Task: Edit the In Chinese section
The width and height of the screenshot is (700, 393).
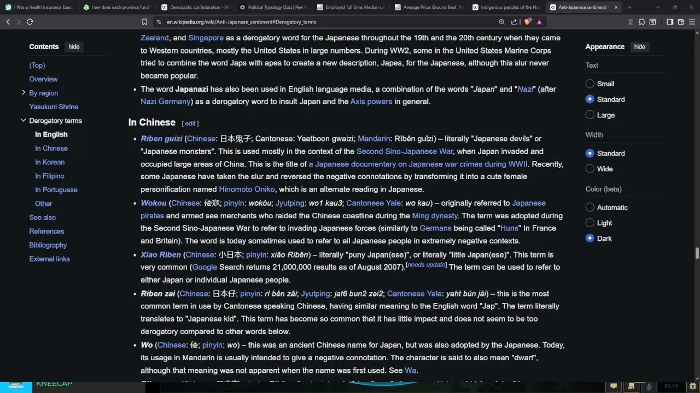Action: (x=190, y=123)
